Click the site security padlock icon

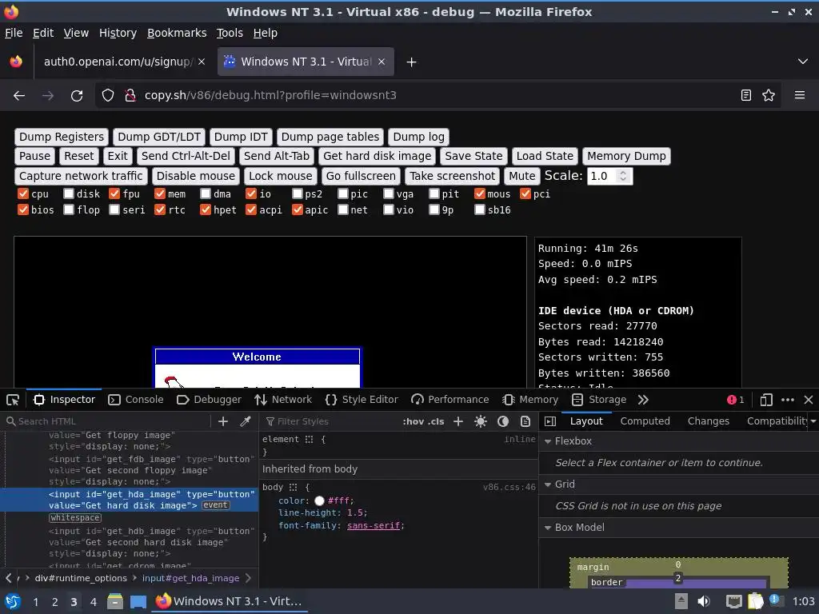point(130,96)
